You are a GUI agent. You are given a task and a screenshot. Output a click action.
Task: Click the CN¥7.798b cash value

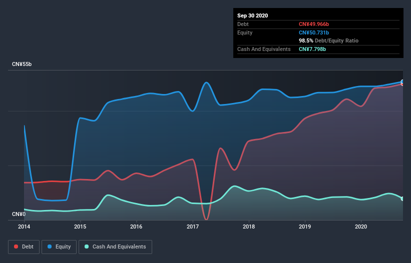(312, 49)
